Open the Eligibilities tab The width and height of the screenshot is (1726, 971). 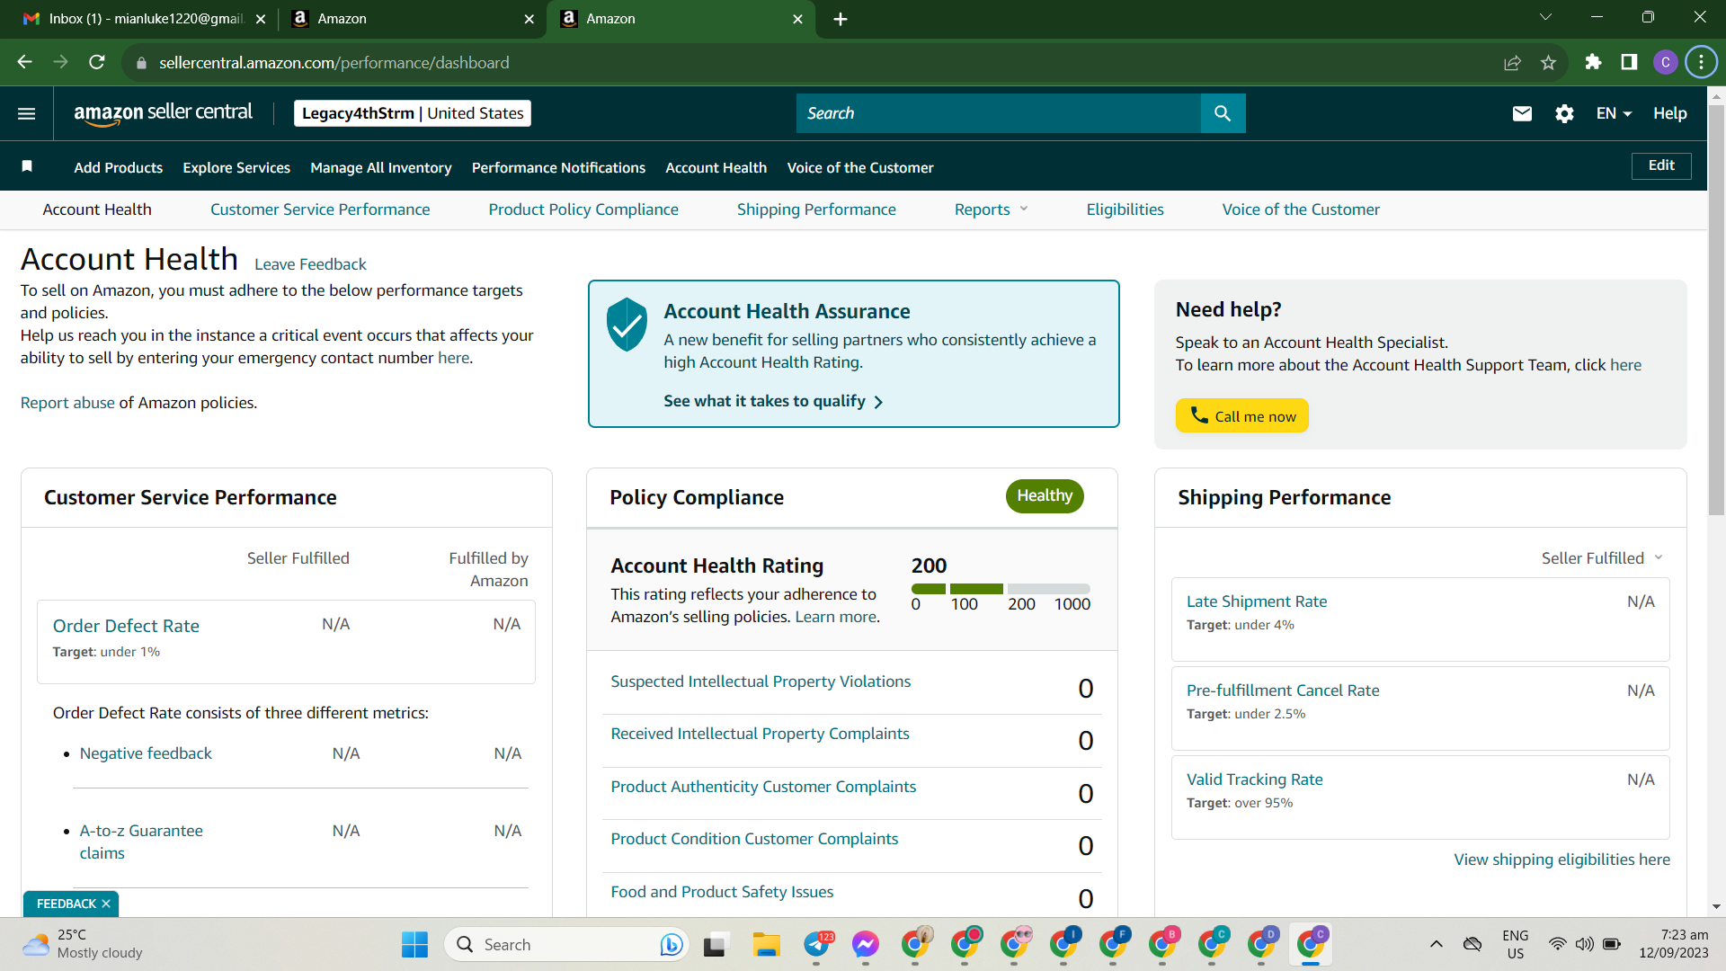(1125, 209)
